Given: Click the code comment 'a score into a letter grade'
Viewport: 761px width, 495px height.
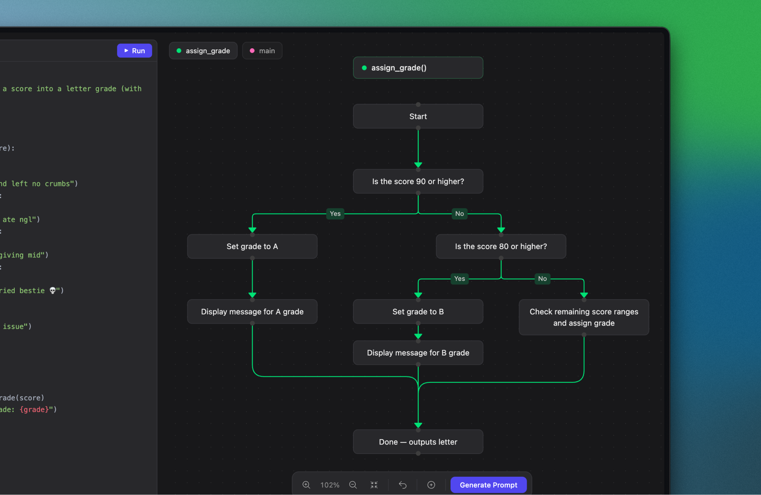Looking at the screenshot, I should 59,89.
